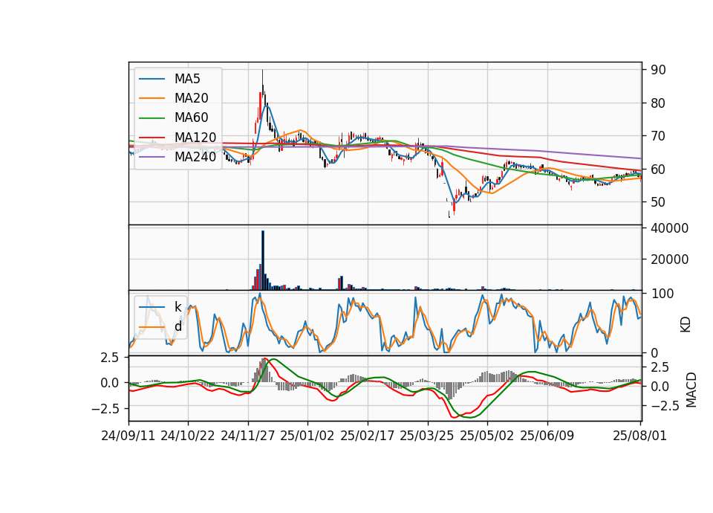Image resolution: width=713 pixels, height=513 pixels.
Task: Click the 24/10/22 date tick label
Action: point(188,436)
